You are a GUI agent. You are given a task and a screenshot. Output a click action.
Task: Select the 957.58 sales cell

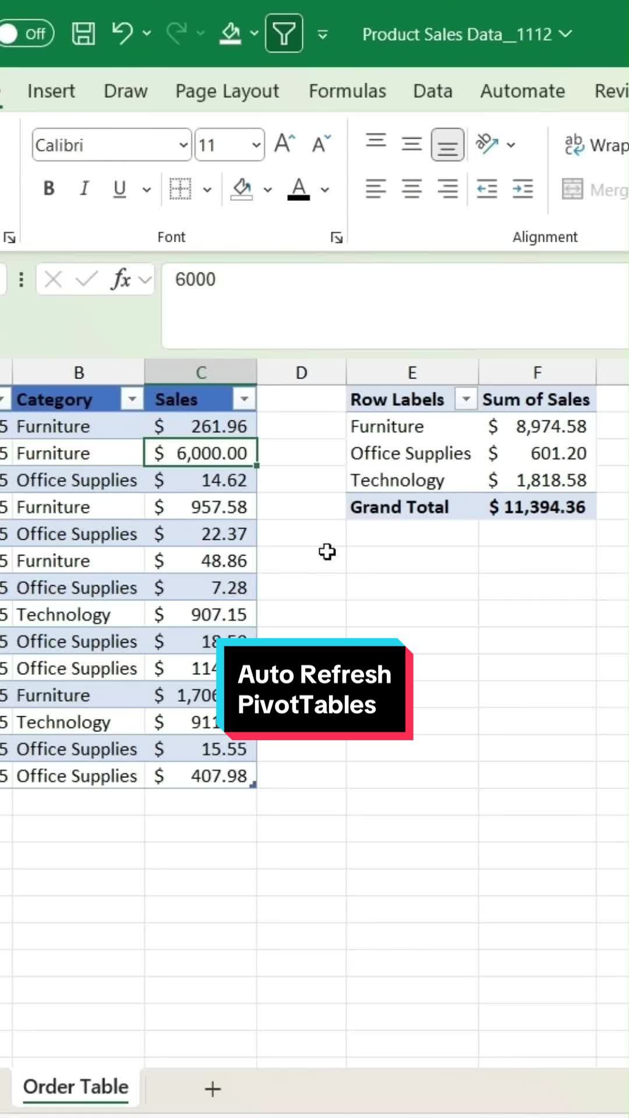pos(200,507)
